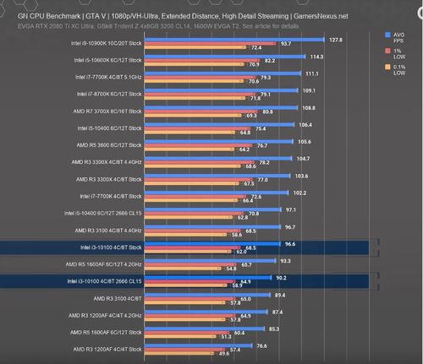Select the 'AMD R3 3100 4C/8T' label

click(118, 298)
